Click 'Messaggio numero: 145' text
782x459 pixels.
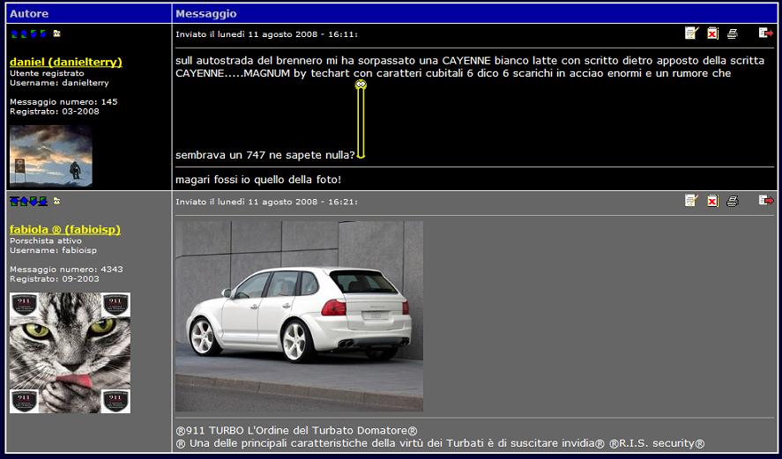click(63, 101)
